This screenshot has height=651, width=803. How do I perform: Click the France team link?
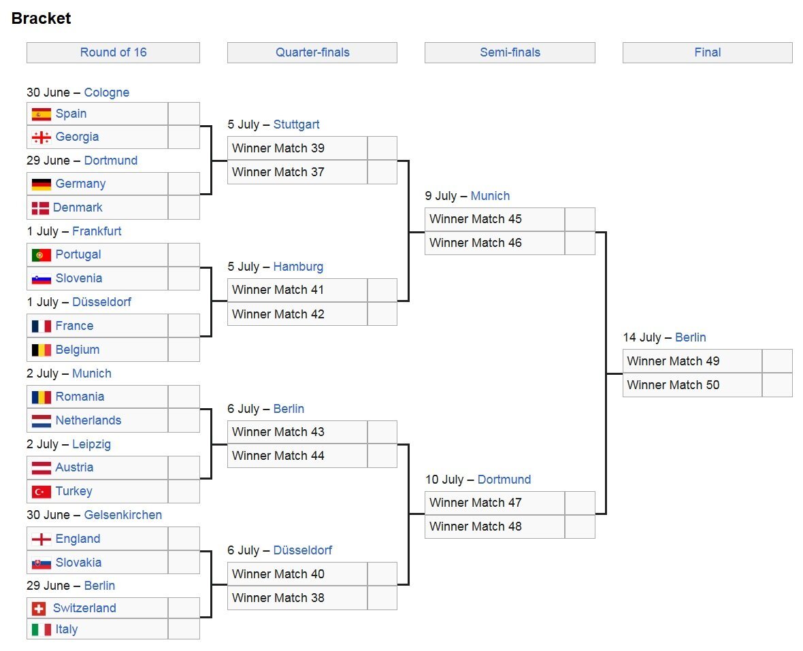74,326
